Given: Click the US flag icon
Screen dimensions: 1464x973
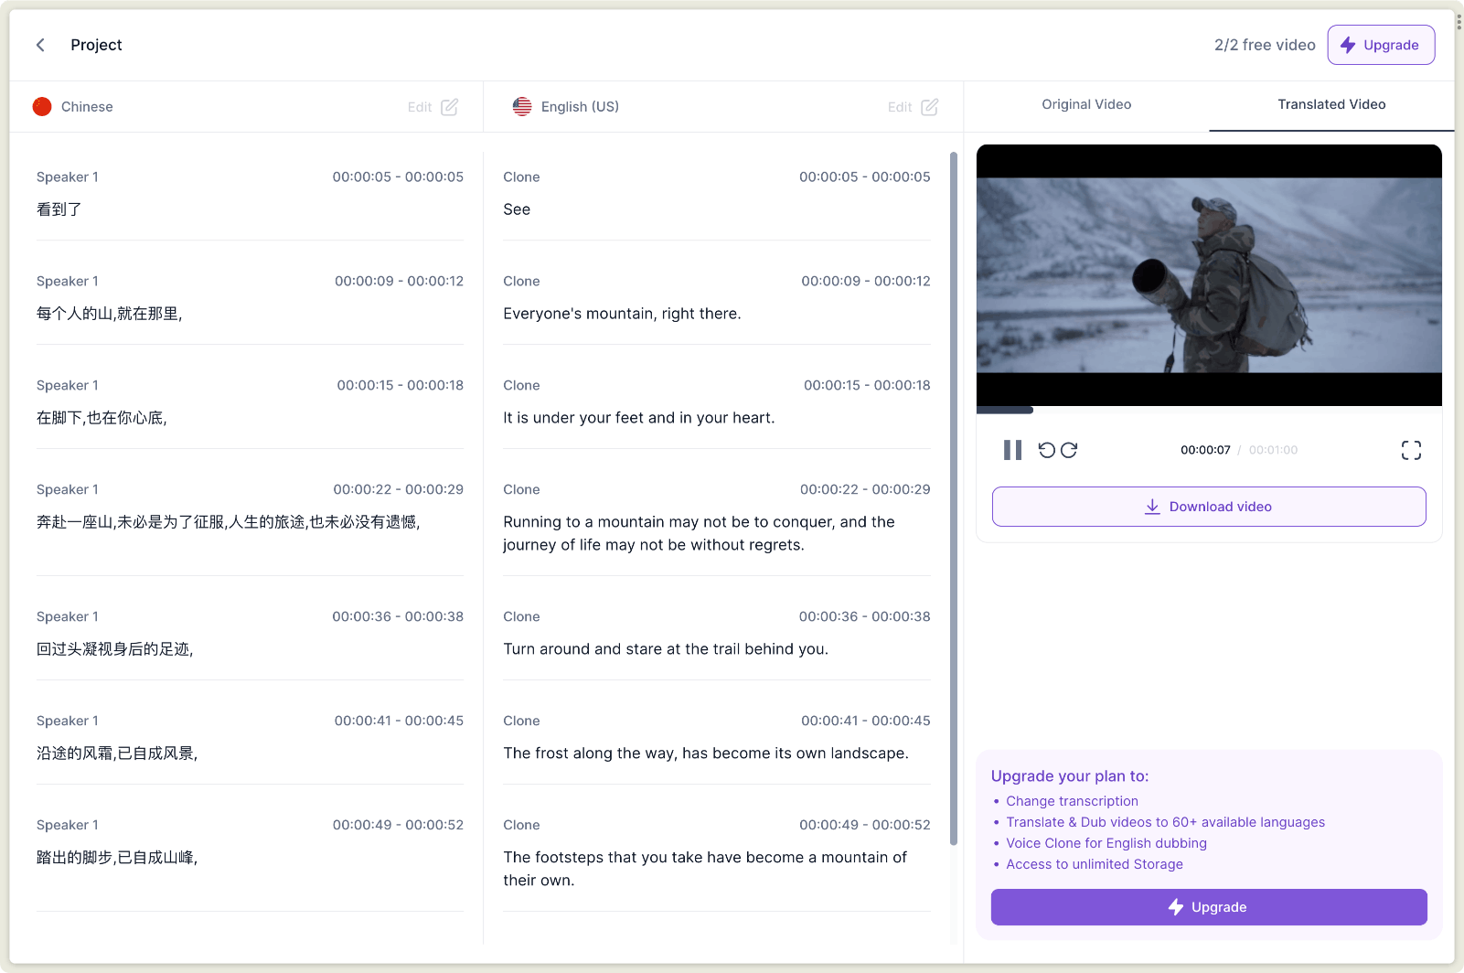Looking at the screenshot, I should (522, 107).
